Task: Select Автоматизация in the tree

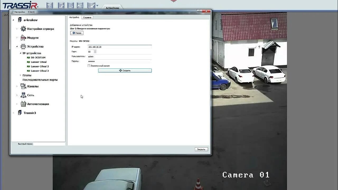Action: [x=38, y=104]
